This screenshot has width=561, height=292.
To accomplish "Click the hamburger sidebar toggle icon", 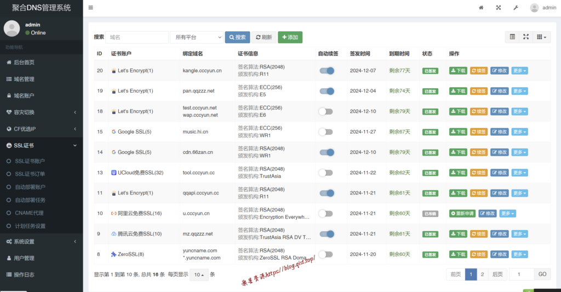I will tap(90, 8).
